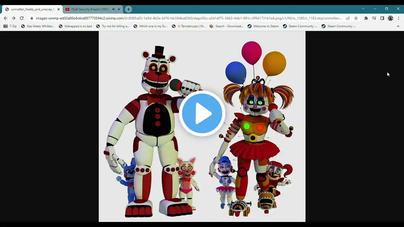Click the forward navigation arrow
Screen dimensions: 404x227
pos(14,18)
